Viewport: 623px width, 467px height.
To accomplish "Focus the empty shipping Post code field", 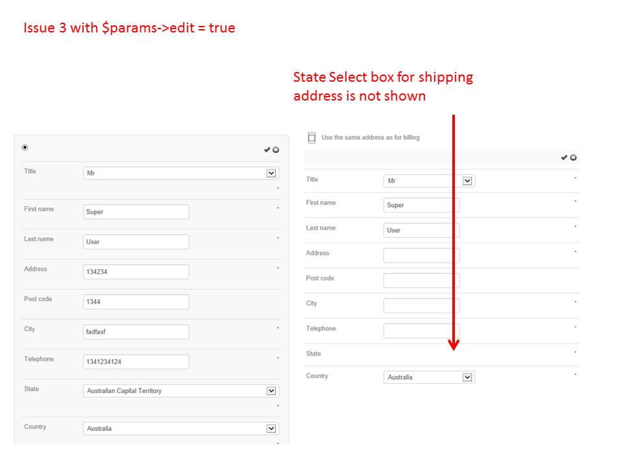I will [x=421, y=281].
